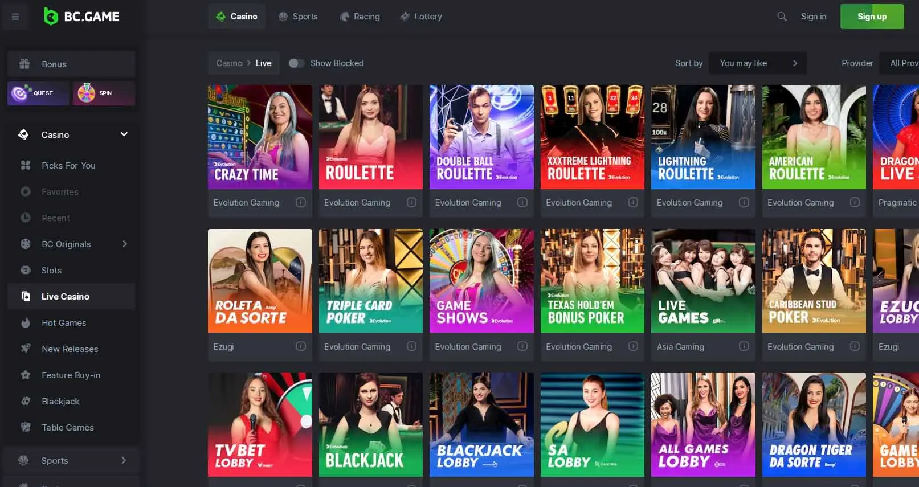Open the Lightning Roulette game thumbnail
919x487 pixels.
(x=702, y=137)
